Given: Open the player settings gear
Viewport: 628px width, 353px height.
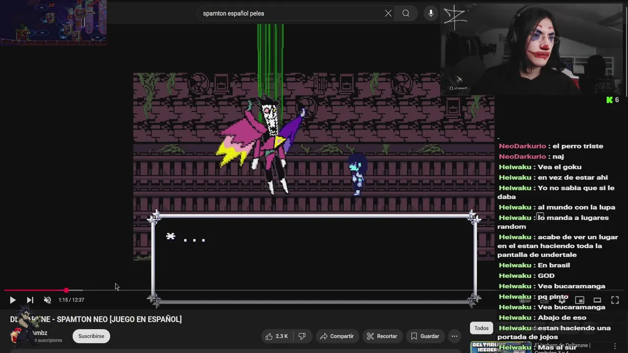Looking at the screenshot, I should click(x=562, y=300).
